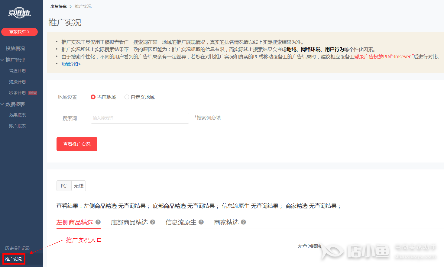
Task: Click the new badge beside 秒杀计划
Action: pyautogui.click(x=33, y=93)
